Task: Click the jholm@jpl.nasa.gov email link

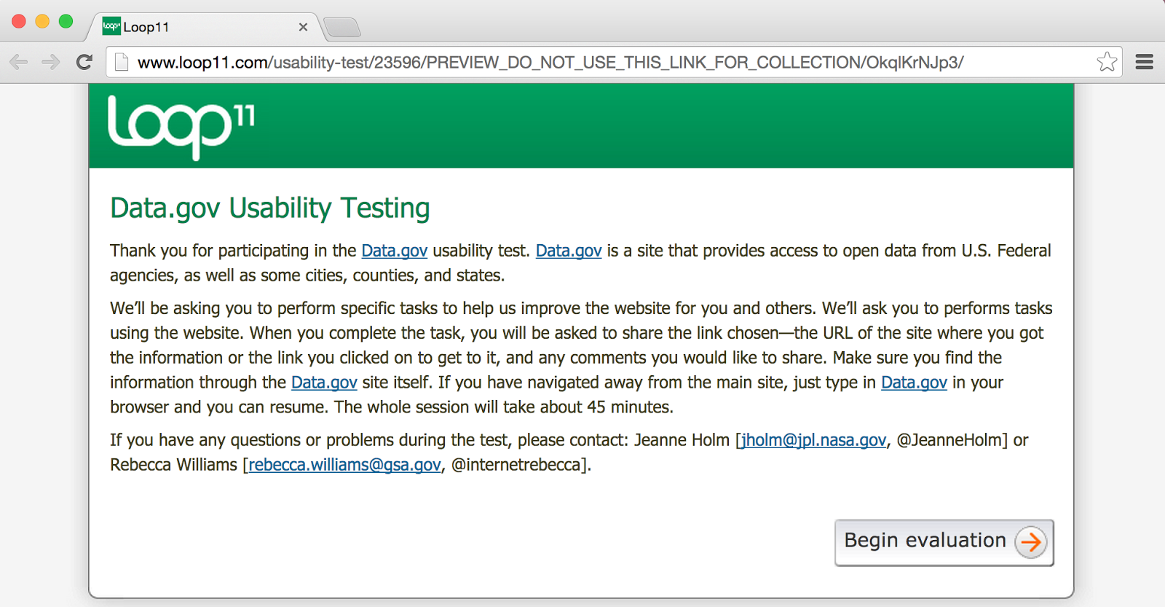Action: point(813,440)
